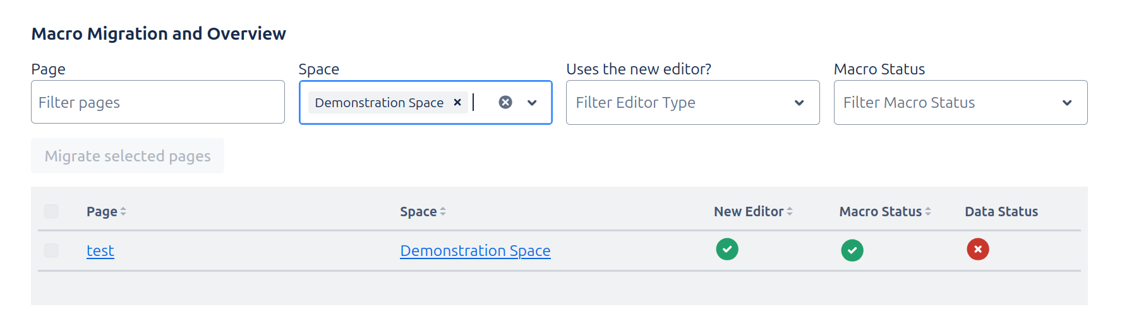
Task: Open the Filter Editor Type dropdown
Action: coord(692,102)
